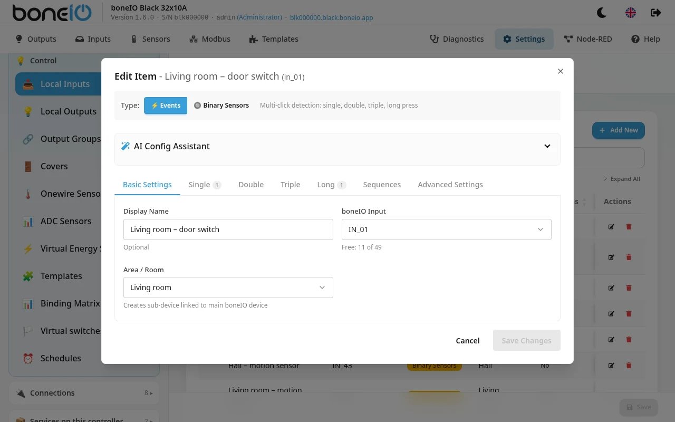The height and width of the screenshot is (422, 675).
Task: Open the blk000000.black.boneio.app link
Action: (x=332, y=17)
